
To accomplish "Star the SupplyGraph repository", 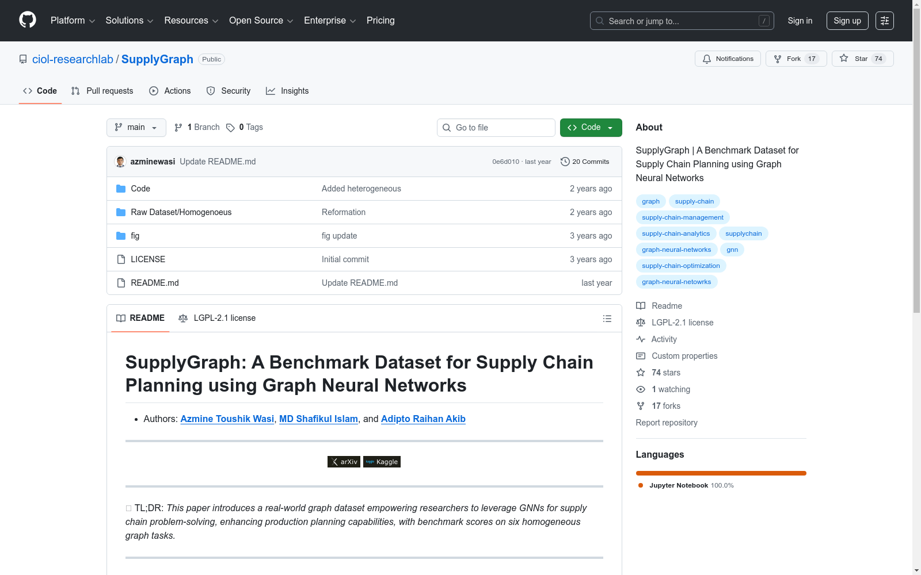I will 862,59.
